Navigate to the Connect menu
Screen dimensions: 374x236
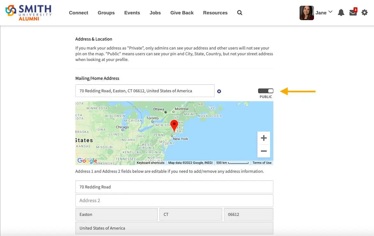(79, 13)
